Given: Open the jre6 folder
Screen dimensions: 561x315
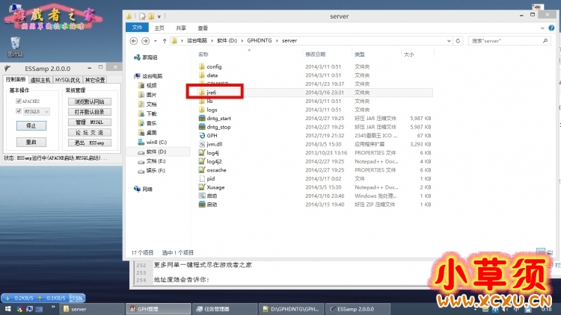Looking at the screenshot, I should (x=211, y=93).
